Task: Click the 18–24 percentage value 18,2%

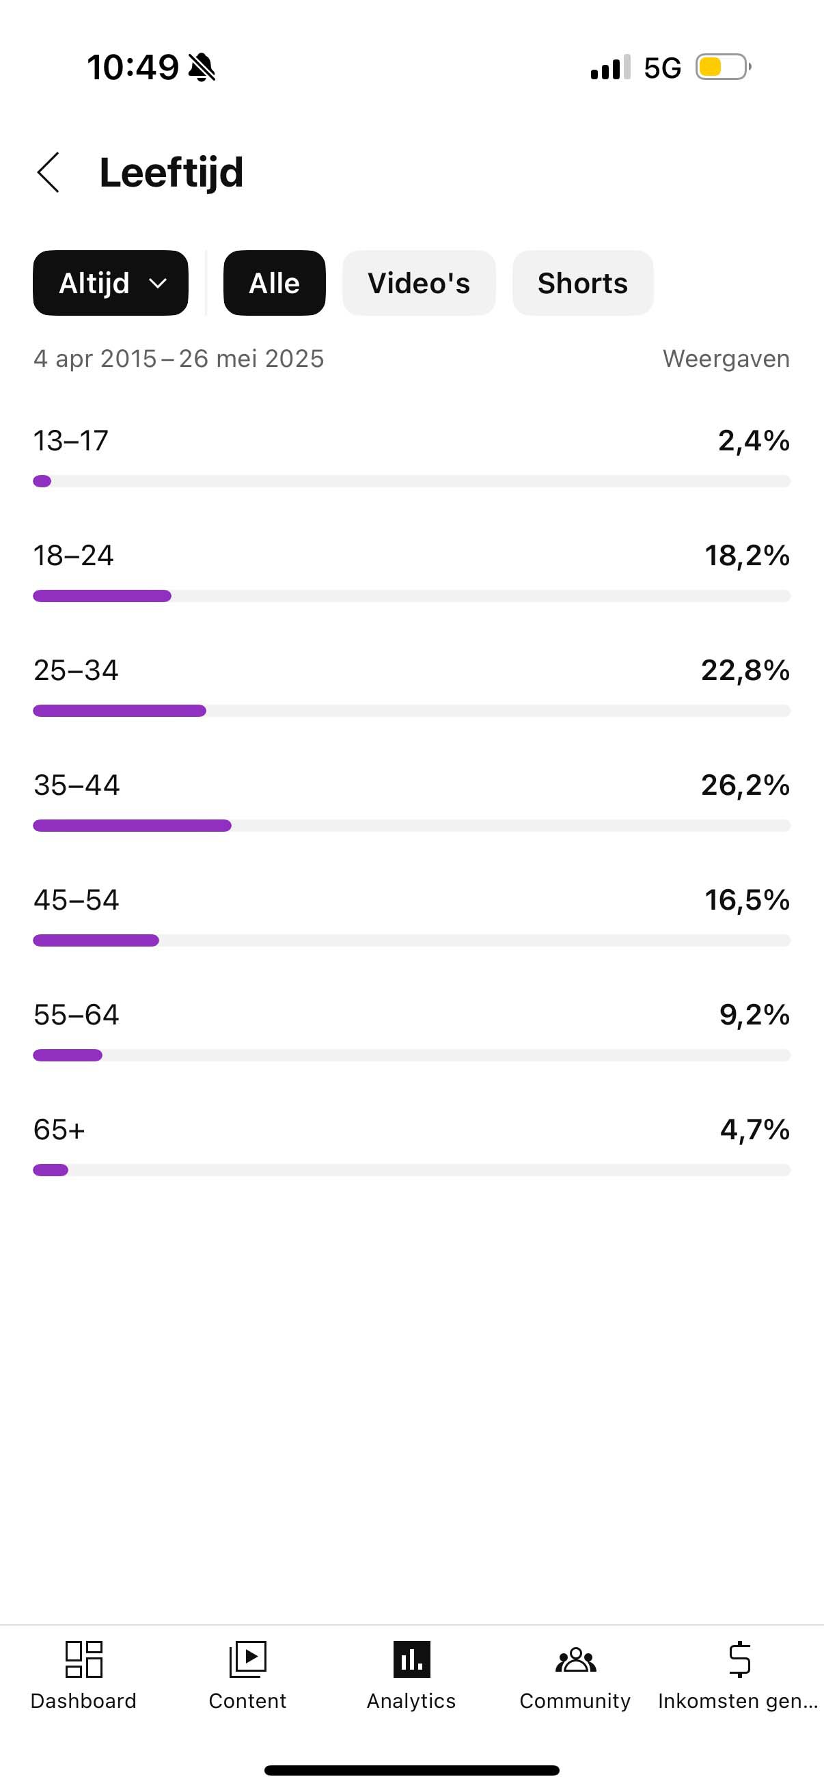Action: [747, 556]
